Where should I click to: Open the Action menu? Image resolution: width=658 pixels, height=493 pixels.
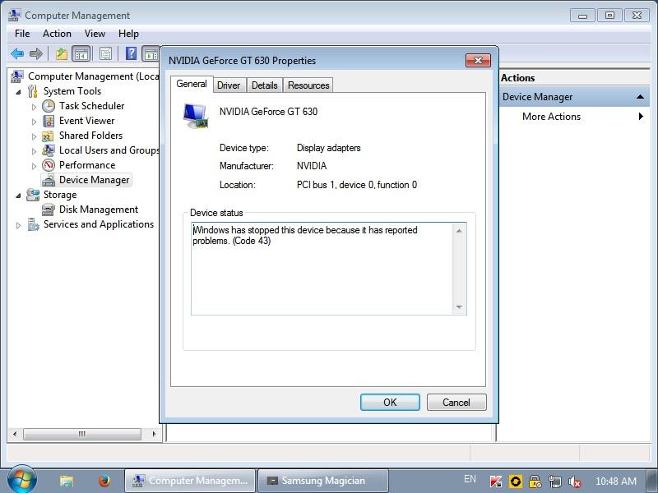point(57,34)
